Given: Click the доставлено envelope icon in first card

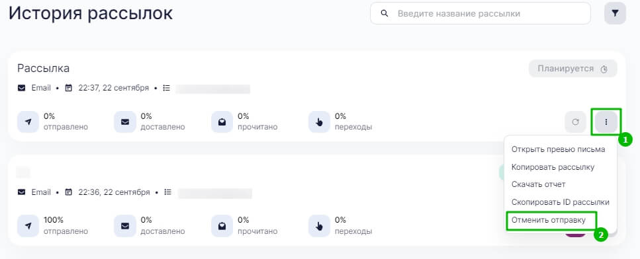Looking at the screenshot, I should (125, 122).
